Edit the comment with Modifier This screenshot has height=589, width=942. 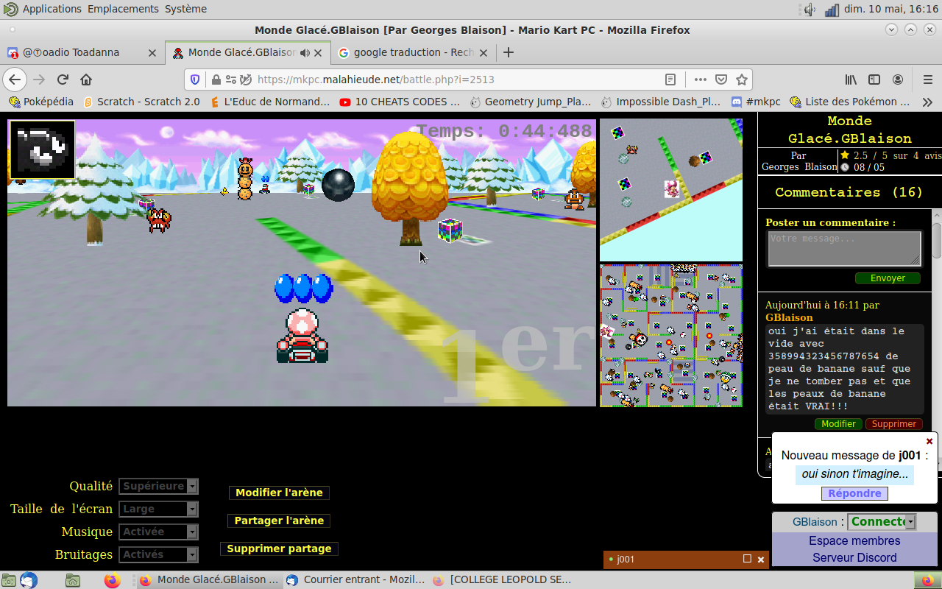click(x=838, y=424)
